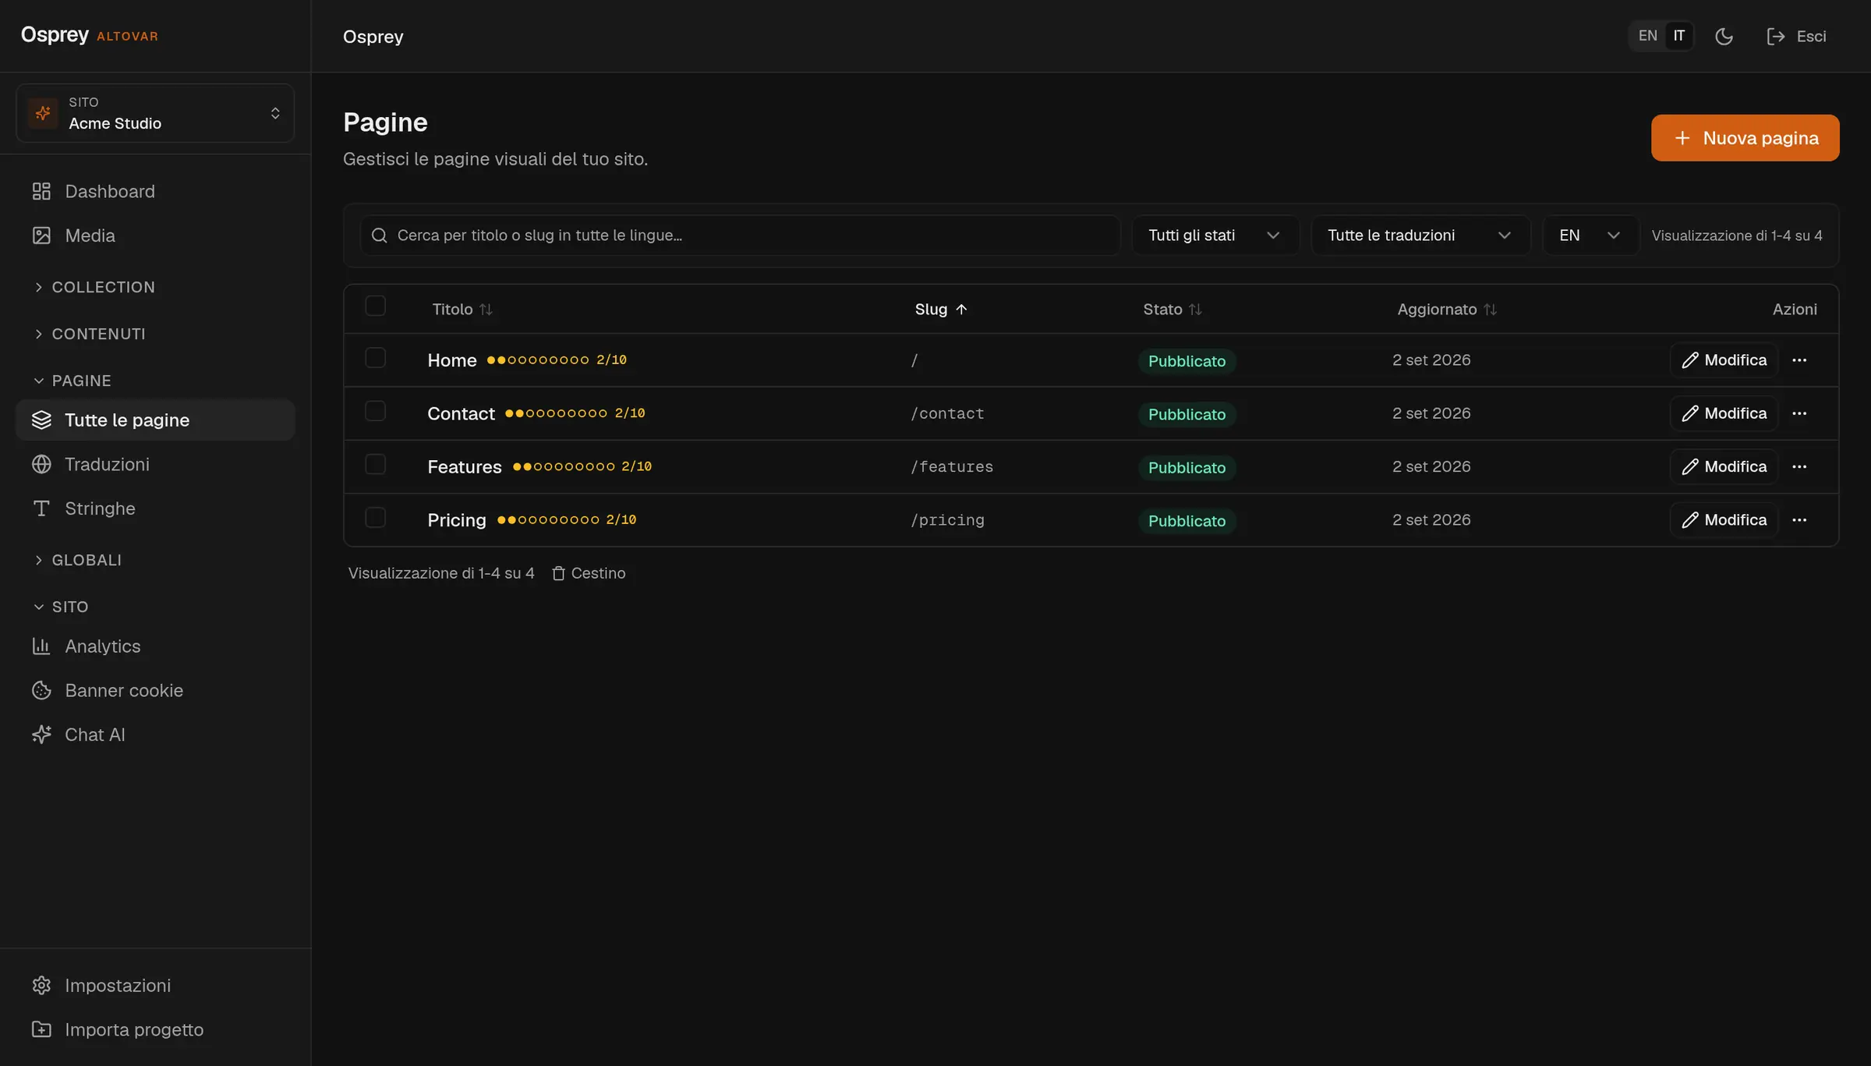The image size is (1871, 1066).
Task: Collapse the SITO section
Action: click(61, 607)
